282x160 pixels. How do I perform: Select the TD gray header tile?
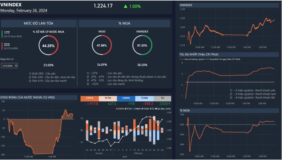pyautogui.click(x=162, y=98)
